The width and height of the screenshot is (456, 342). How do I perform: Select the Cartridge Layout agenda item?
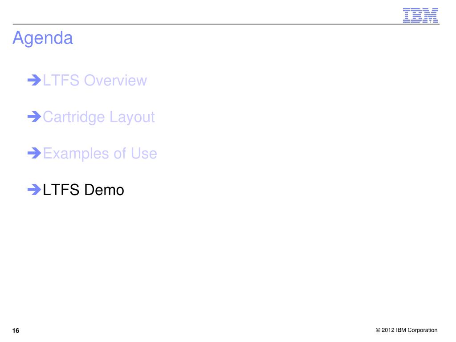(98, 117)
